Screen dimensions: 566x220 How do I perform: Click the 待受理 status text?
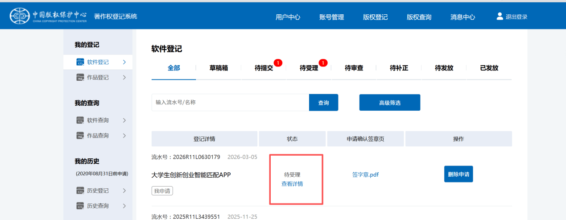click(x=292, y=174)
